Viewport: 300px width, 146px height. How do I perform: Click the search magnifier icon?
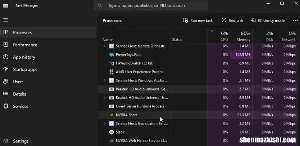pos(100,6)
